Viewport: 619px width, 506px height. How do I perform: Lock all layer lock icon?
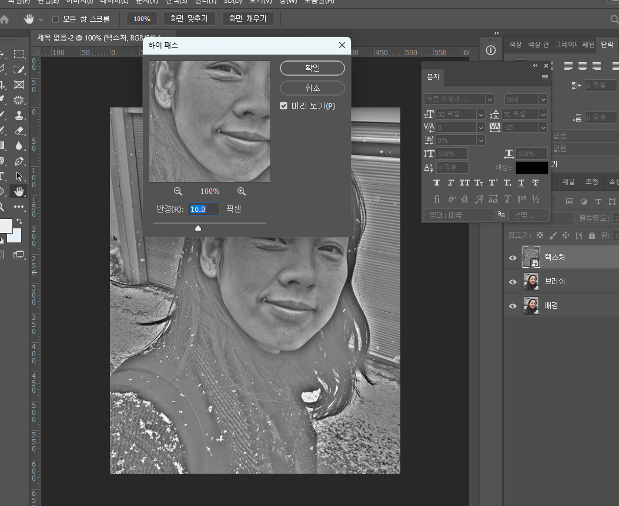[592, 235]
